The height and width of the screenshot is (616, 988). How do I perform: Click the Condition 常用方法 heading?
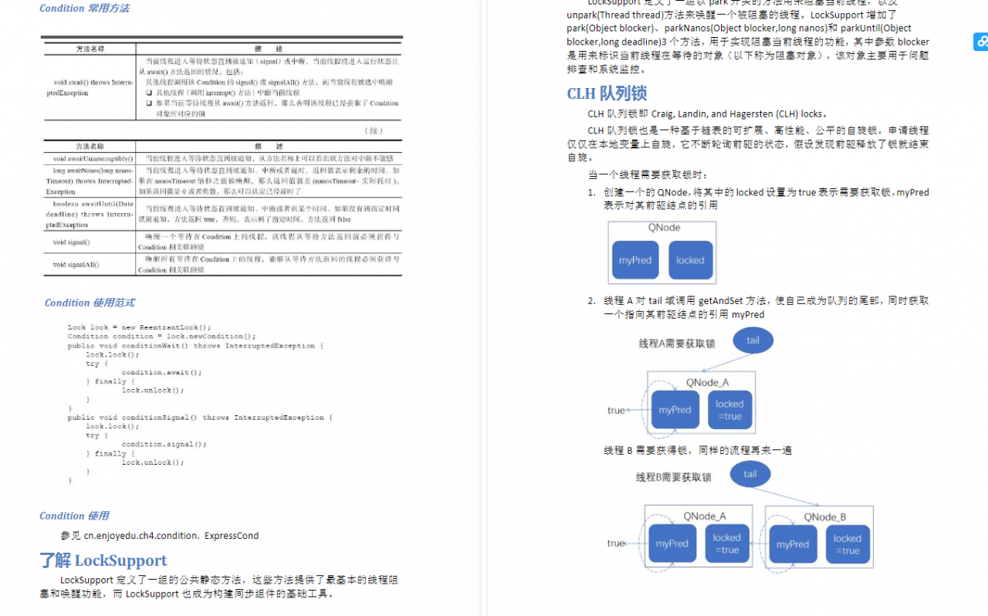(85, 8)
